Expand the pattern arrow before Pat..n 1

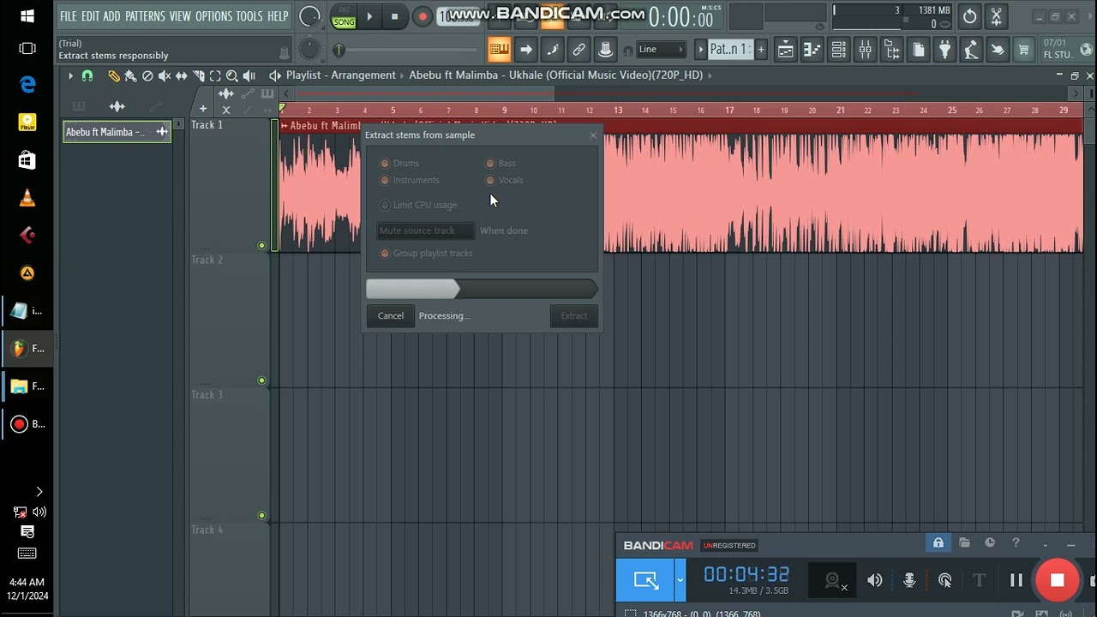coord(700,50)
